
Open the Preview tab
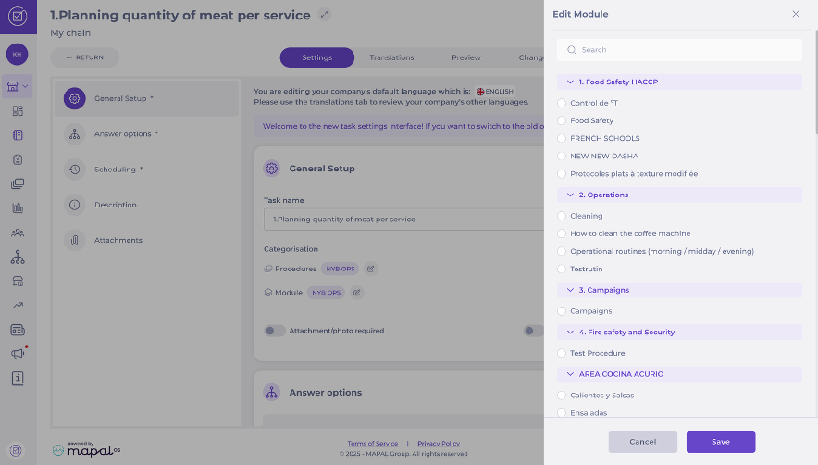pyautogui.click(x=465, y=57)
